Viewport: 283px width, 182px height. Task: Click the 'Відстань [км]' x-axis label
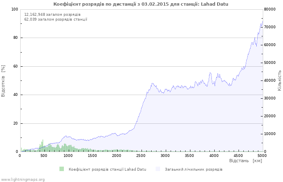(x=245, y=161)
